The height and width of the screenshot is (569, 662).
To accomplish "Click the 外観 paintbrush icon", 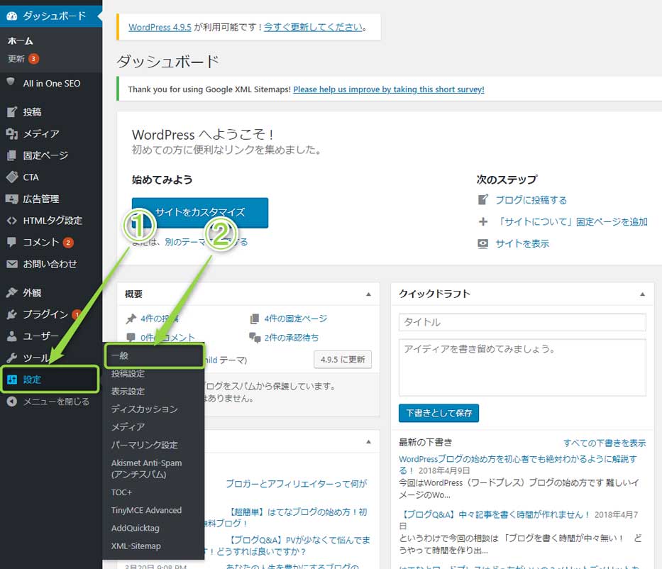I will (x=12, y=292).
